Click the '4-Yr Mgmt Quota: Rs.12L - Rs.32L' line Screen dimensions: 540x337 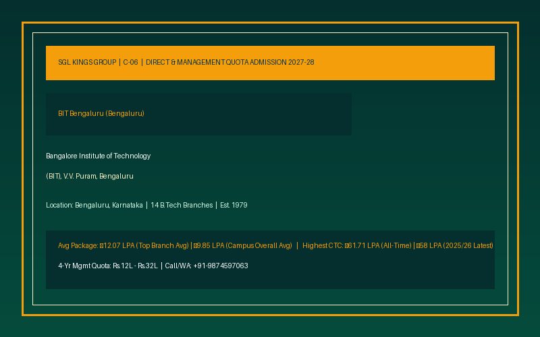(x=153, y=266)
